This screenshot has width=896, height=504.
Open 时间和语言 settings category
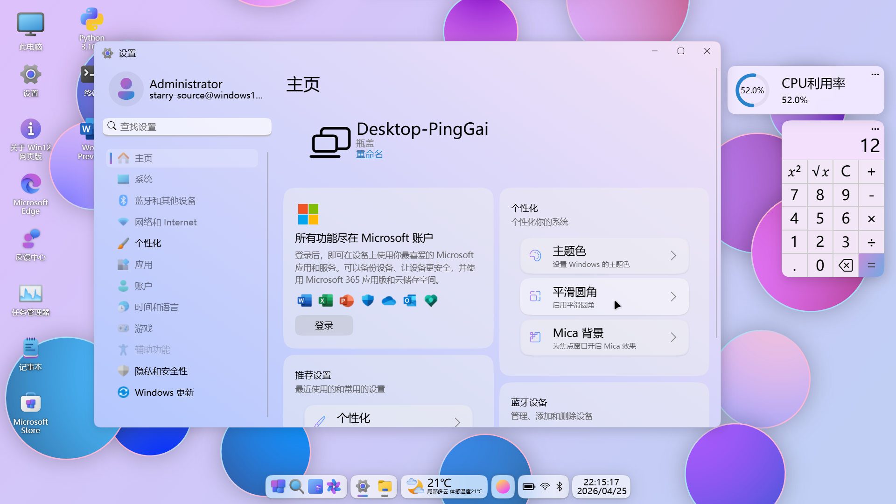click(183, 307)
